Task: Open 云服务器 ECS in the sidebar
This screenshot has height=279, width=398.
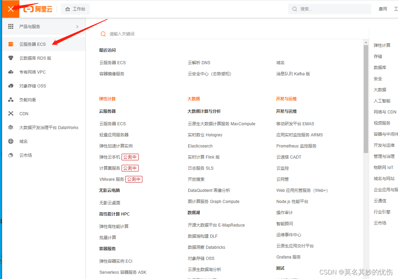Action: click(x=44, y=44)
